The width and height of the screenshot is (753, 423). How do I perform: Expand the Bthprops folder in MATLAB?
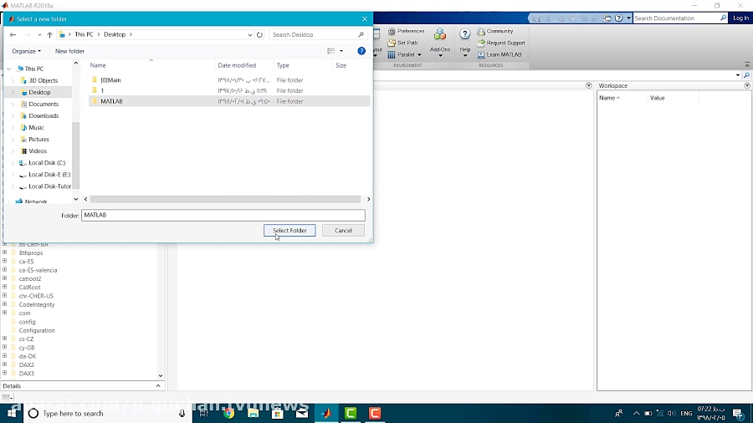[x=5, y=252]
